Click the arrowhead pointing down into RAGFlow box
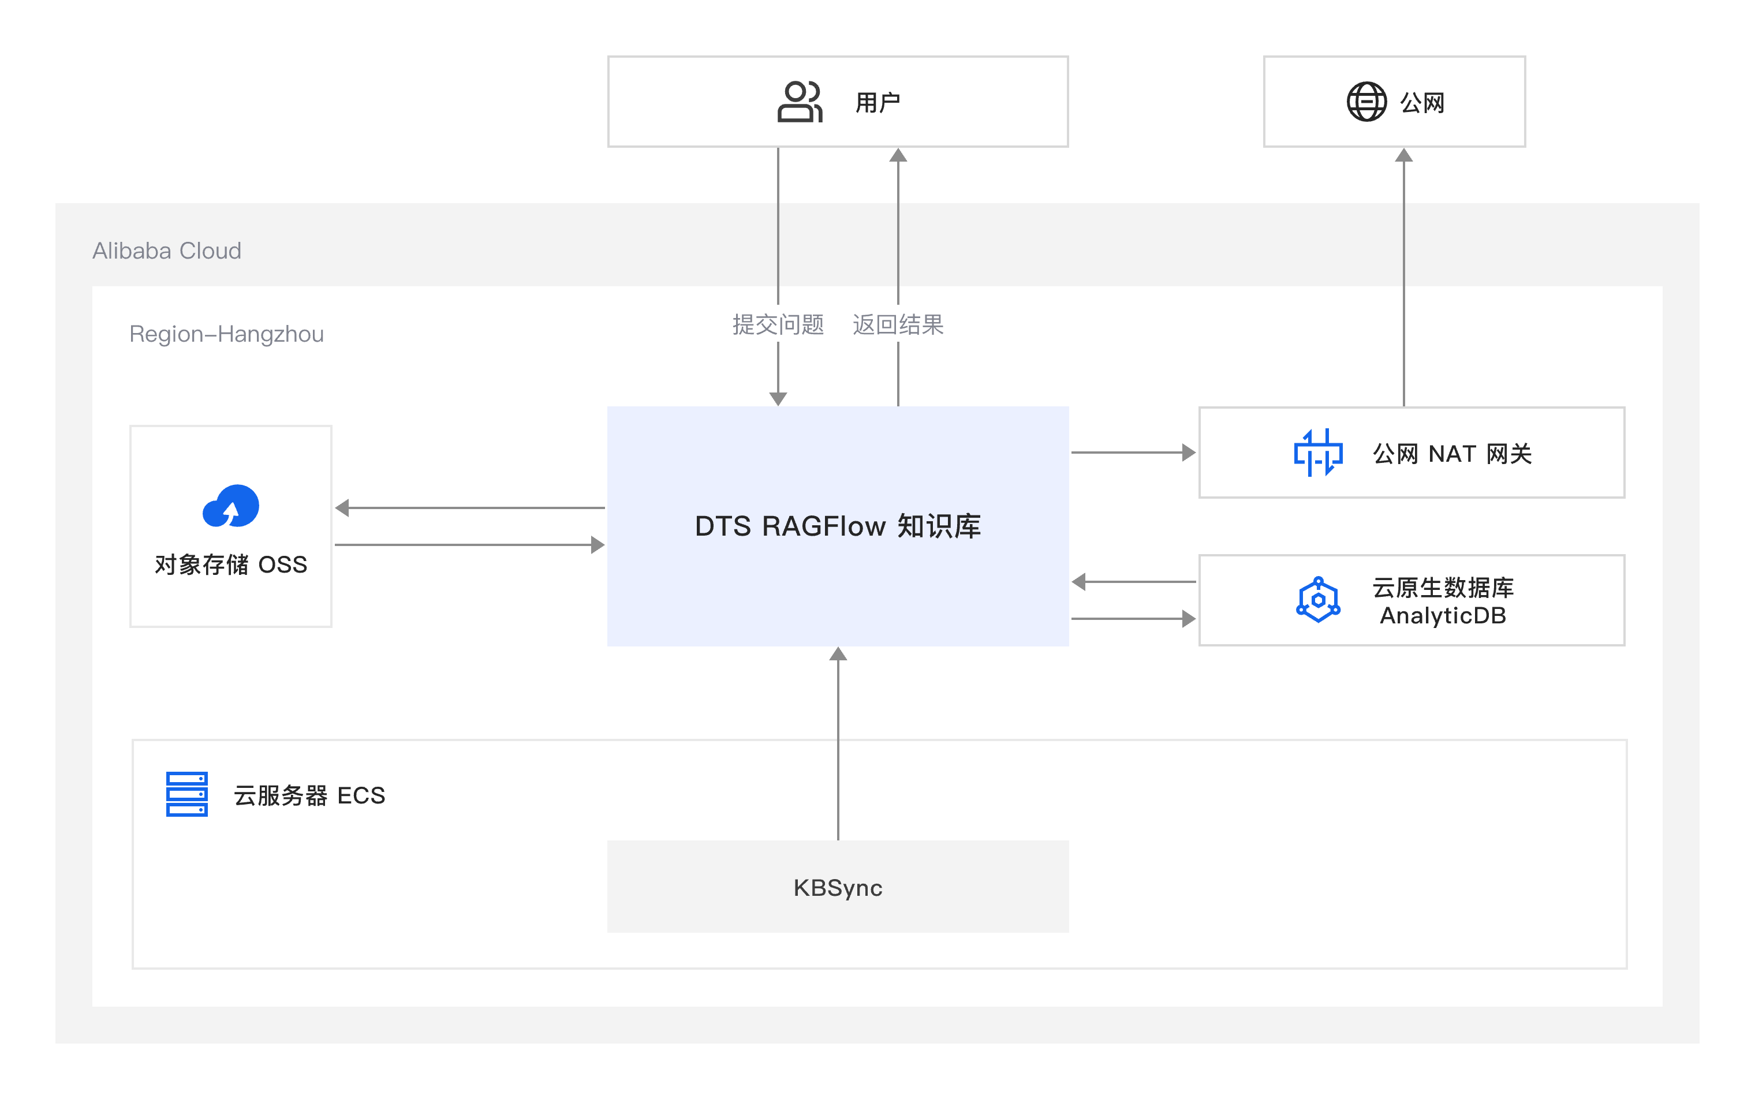Screen dimensions: 1755x1099 (x=778, y=398)
